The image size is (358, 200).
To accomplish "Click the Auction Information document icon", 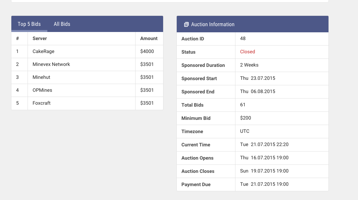I will click(x=186, y=25).
